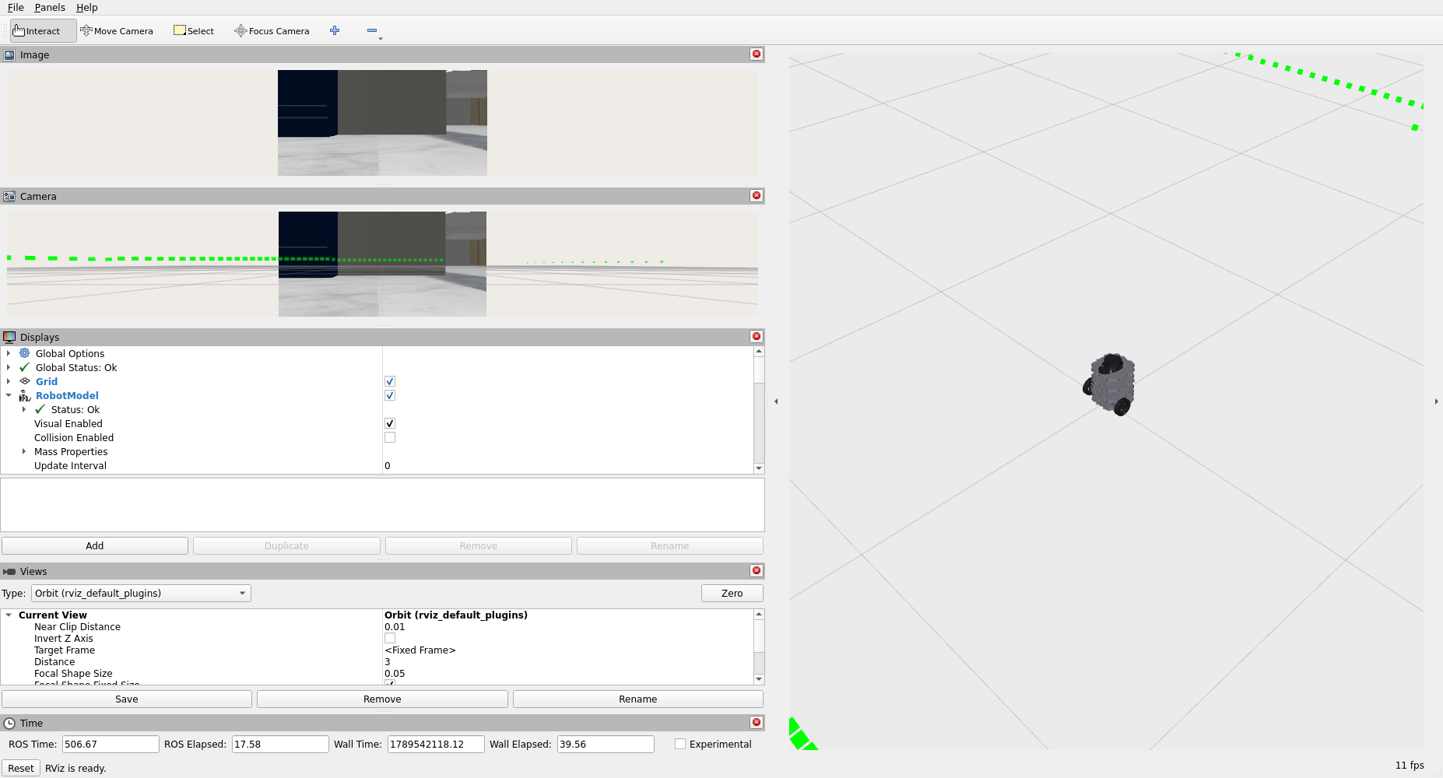The height and width of the screenshot is (778, 1443).
Task: Open the view Type dropdown
Action: [x=141, y=593]
